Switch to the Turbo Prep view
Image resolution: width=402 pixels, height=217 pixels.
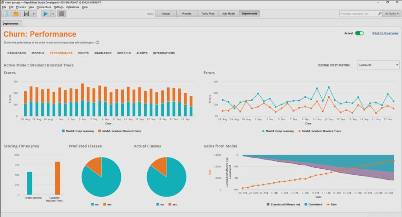pyautogui.click(x=208, y=14)
